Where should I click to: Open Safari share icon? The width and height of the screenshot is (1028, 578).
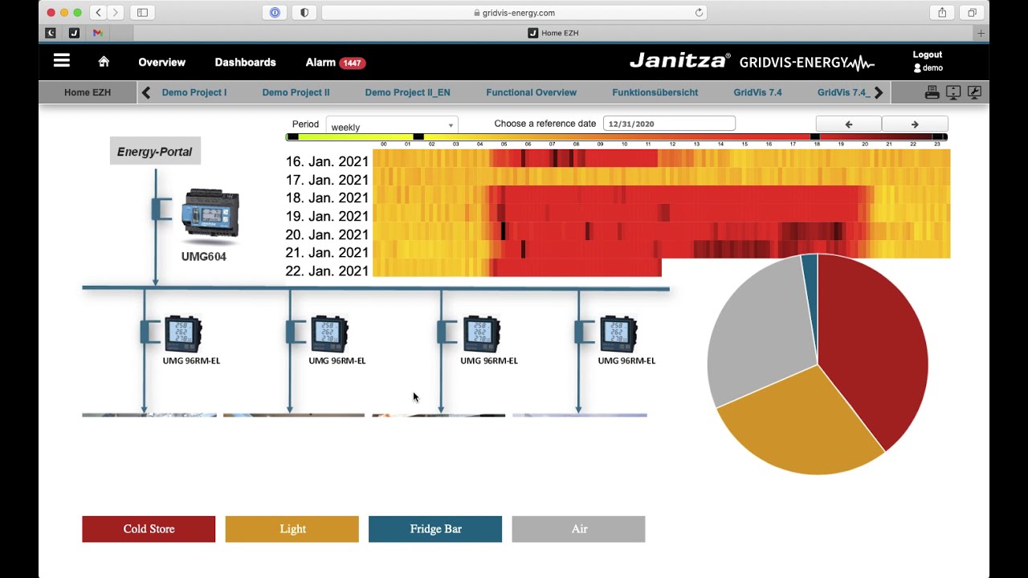942,13
